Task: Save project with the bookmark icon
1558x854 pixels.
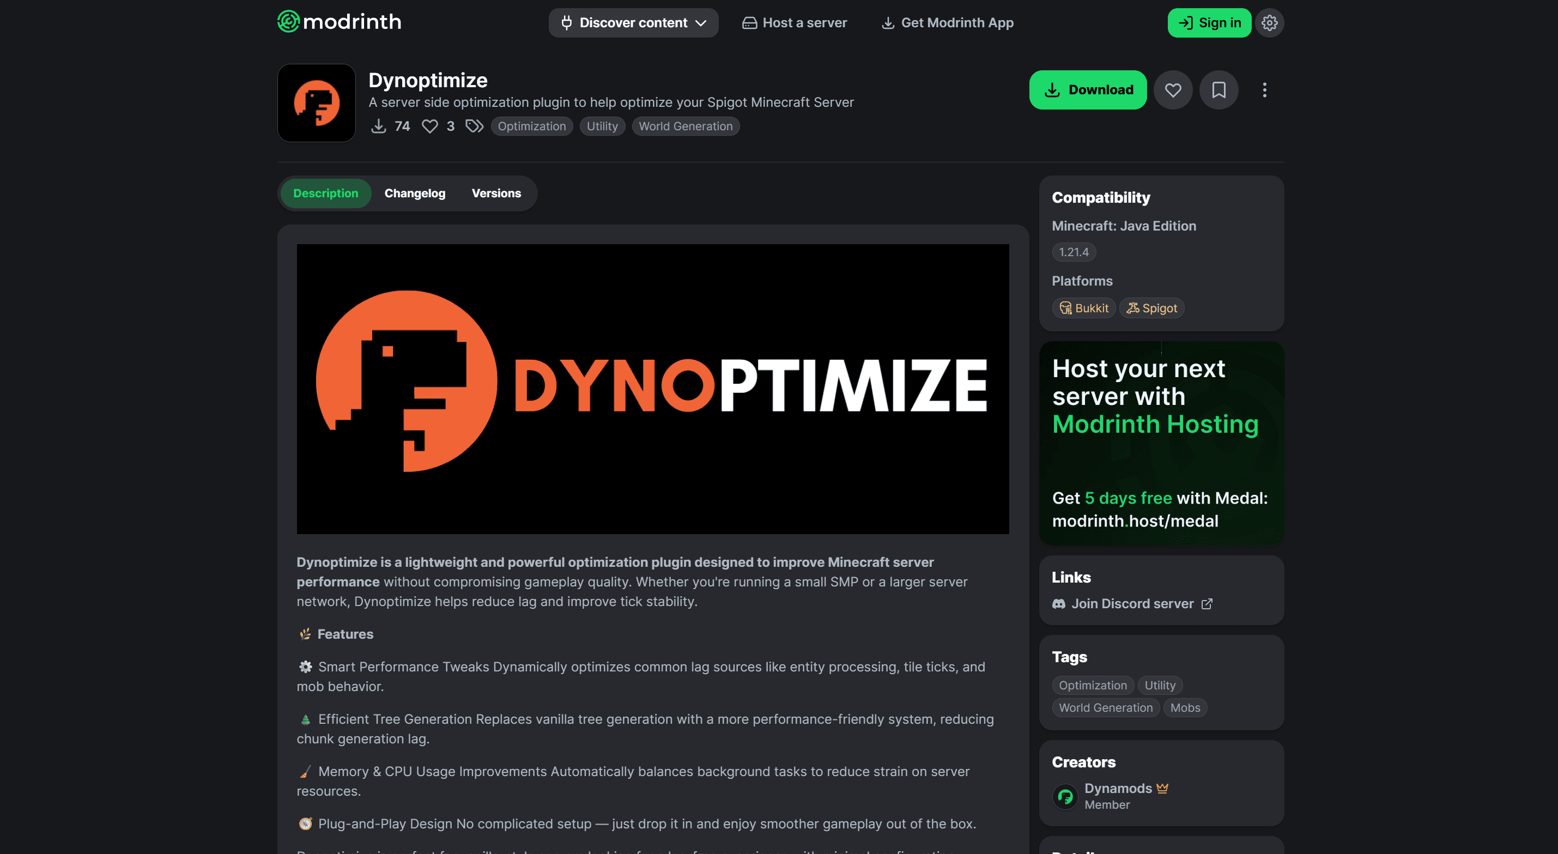Action: (1218, 89)
